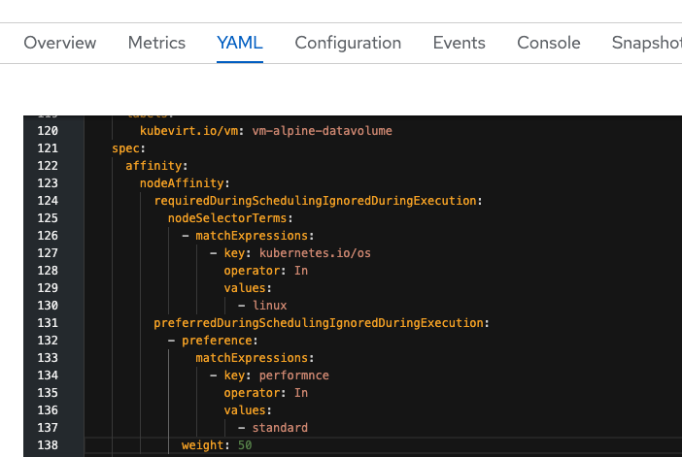Click line number 138 in the gutter
The width and height of the screenshot is (682, 457).
(x=47, y=445)
